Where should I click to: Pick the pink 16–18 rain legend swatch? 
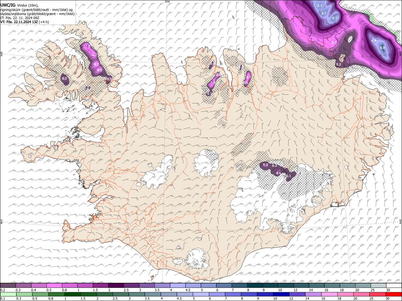(x=329, y=294)
